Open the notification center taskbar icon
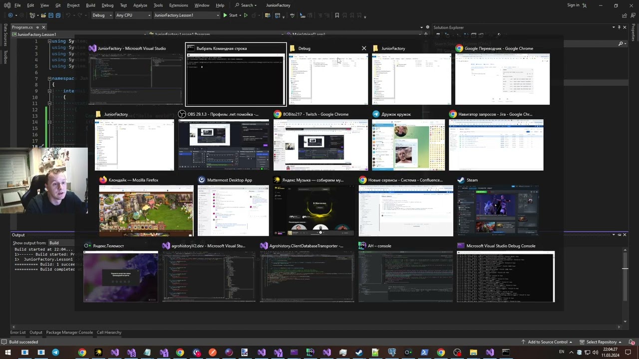The height and width of the screenshot is (359, 639). tap(628, 353)
